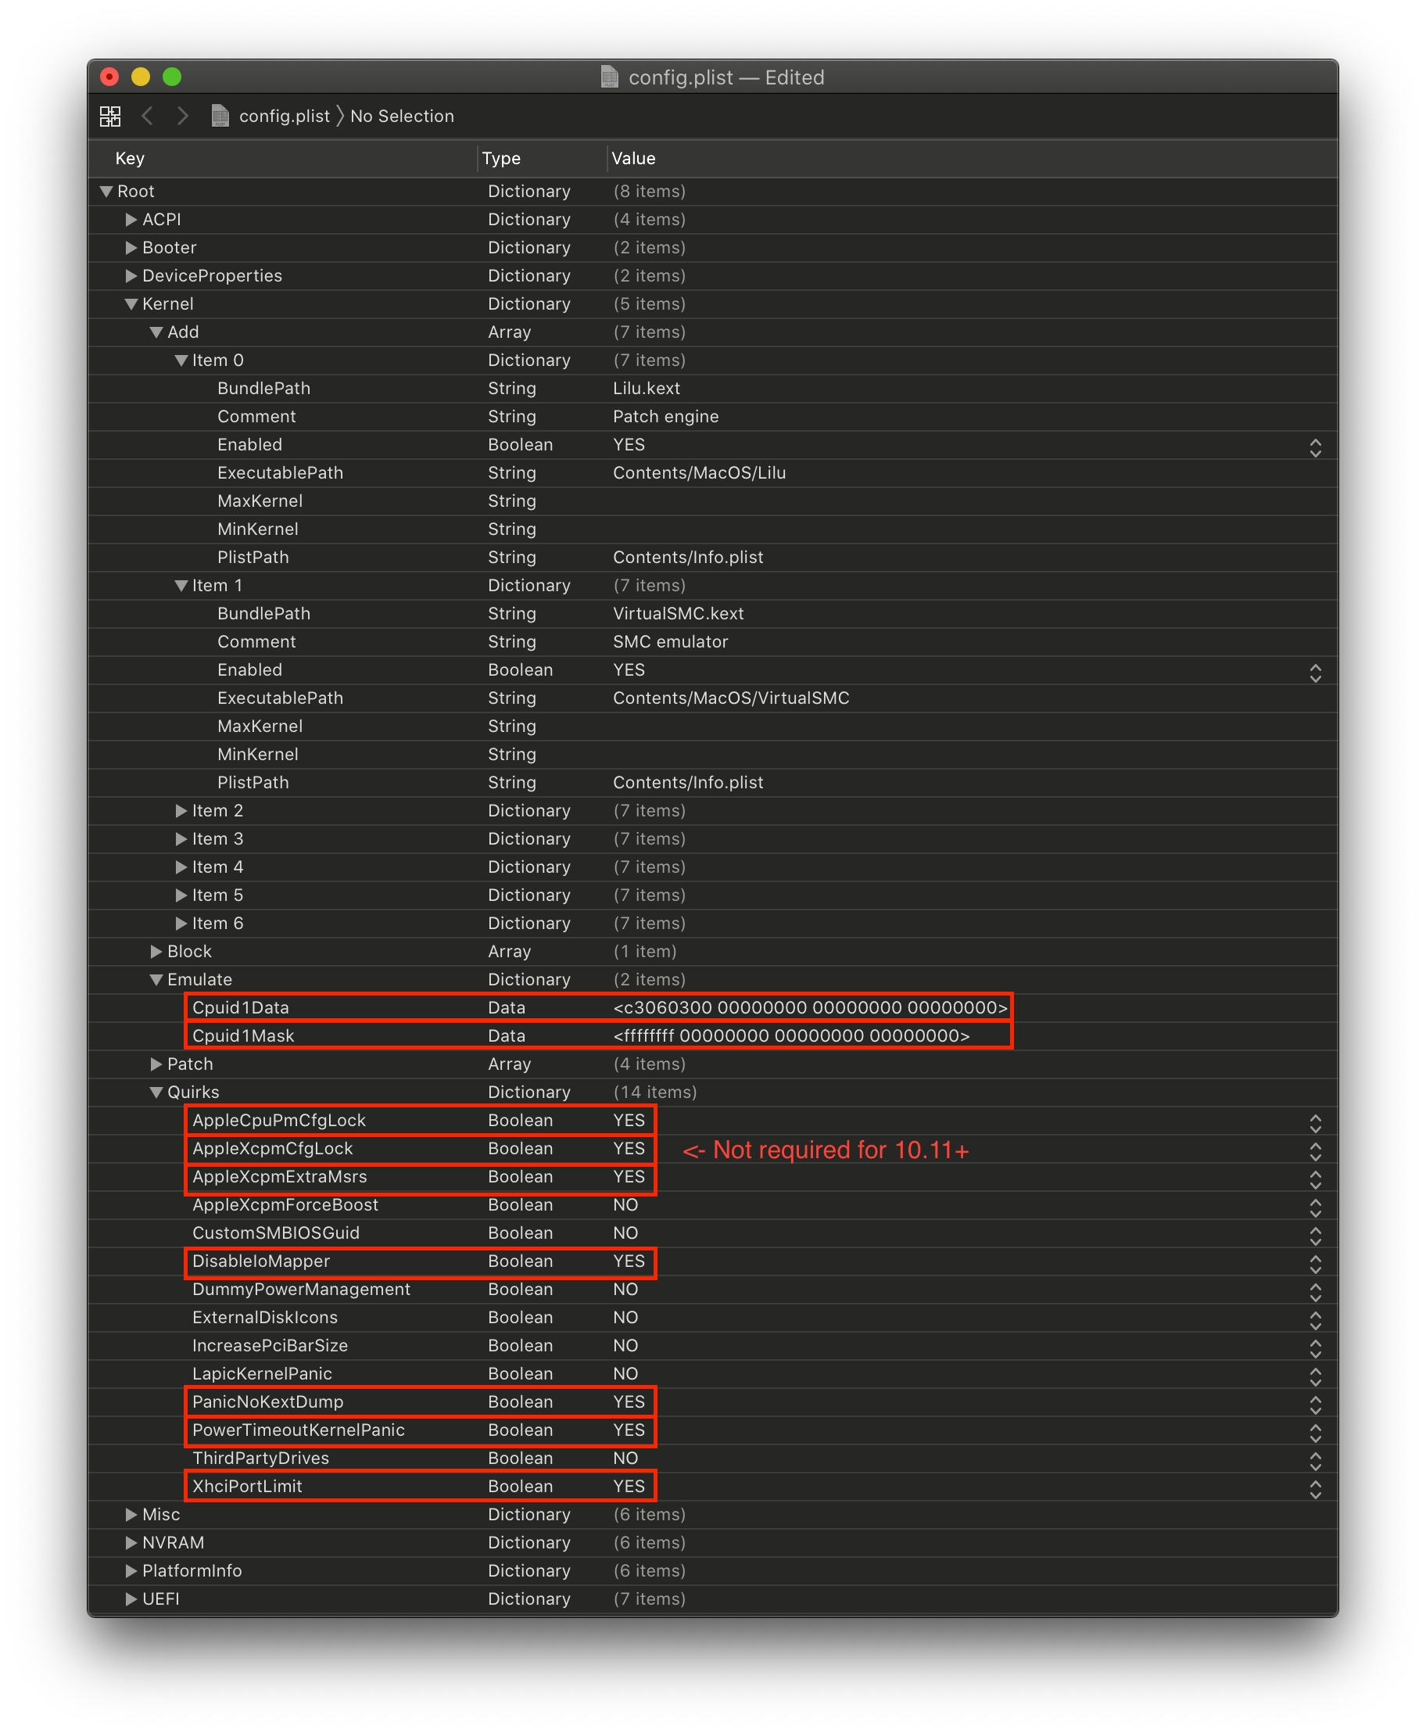1426x1733 pixels.
Task: Click the yellow minimize window button
Action: [141, 77]
